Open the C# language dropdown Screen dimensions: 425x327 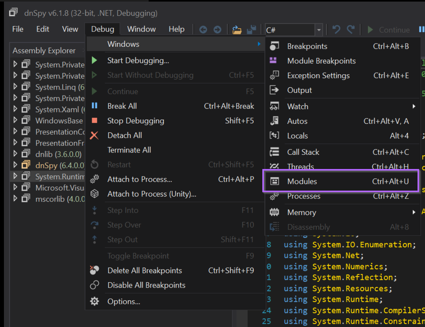(x=319, y=30)
